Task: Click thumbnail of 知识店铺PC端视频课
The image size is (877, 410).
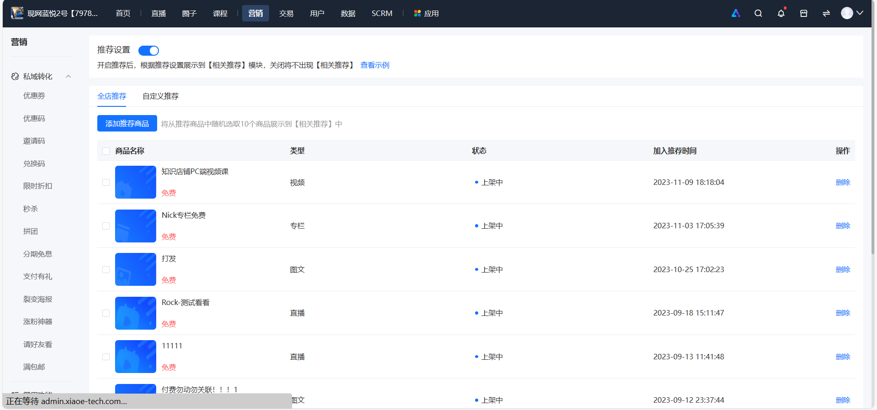Action: 136,182
